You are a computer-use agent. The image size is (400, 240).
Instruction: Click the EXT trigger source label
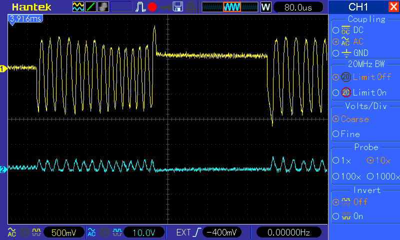183,232
